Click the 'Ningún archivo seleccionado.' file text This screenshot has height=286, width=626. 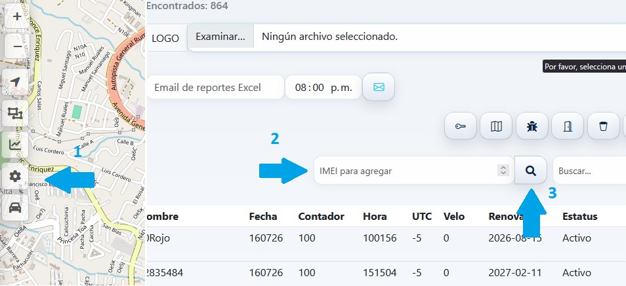point(330,37)
